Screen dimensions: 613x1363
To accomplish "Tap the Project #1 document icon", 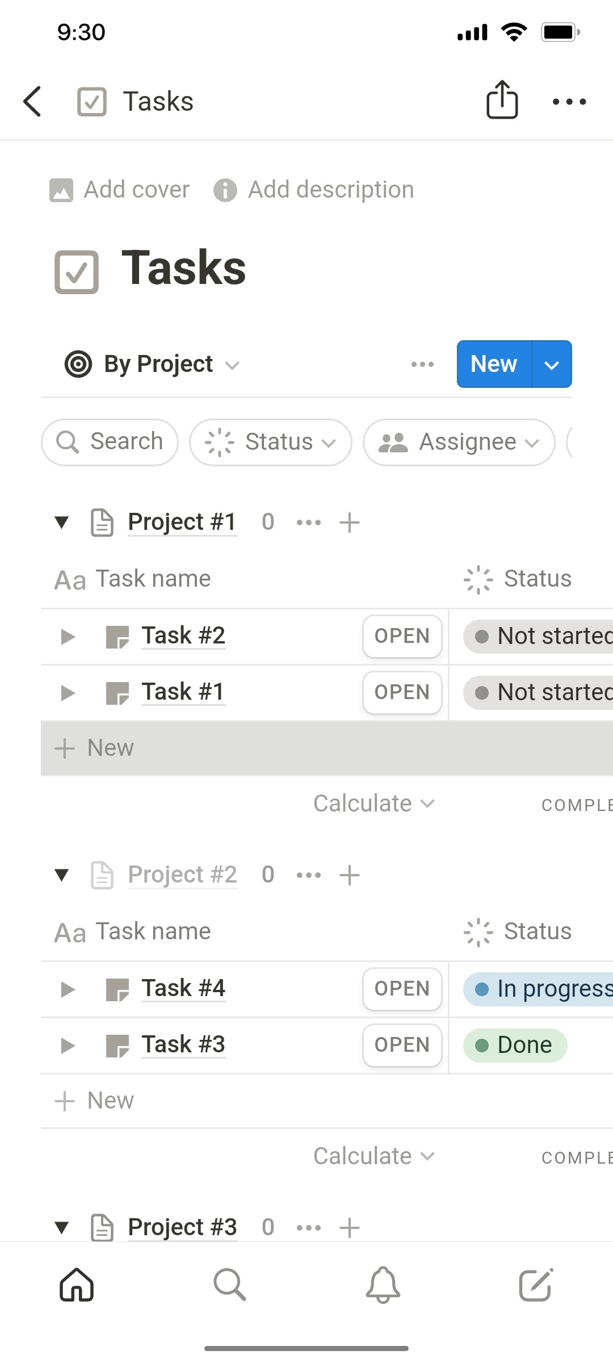I will coord(102,522).
